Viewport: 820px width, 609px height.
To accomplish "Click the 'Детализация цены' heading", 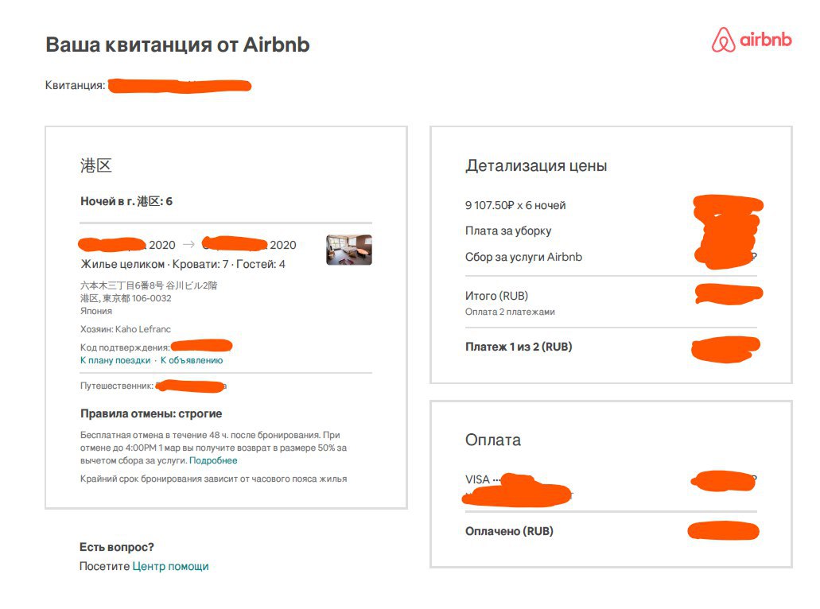I will click(x=536, y=165).
